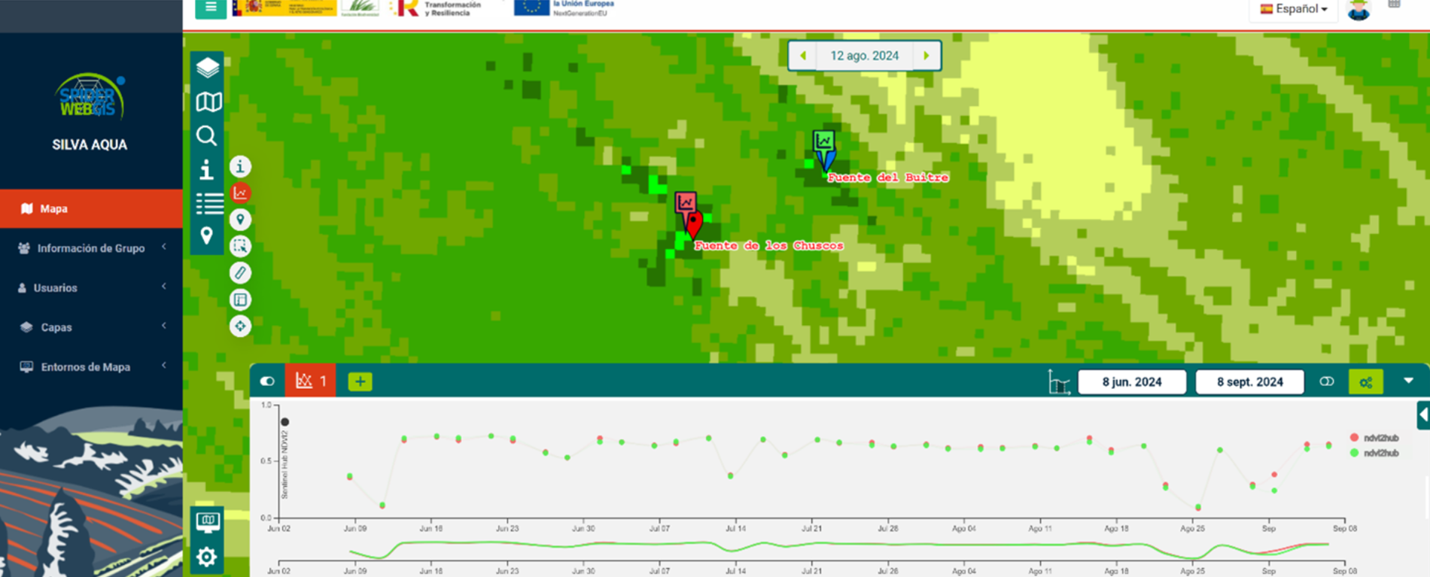Image resolution: width=1430 pixels, height=577 pixels.
Task: Open the Español language dropdown
Action: point(1294,9)
